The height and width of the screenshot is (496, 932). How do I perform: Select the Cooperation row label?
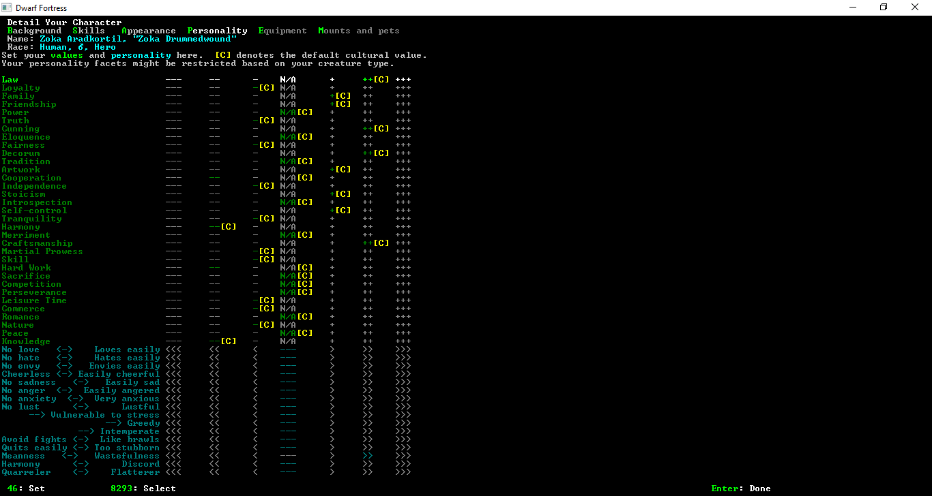click(31, 178)
